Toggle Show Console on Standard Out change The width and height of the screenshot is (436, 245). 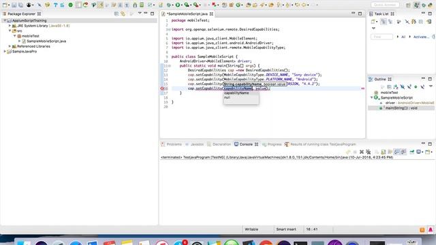tap(396, 152)
